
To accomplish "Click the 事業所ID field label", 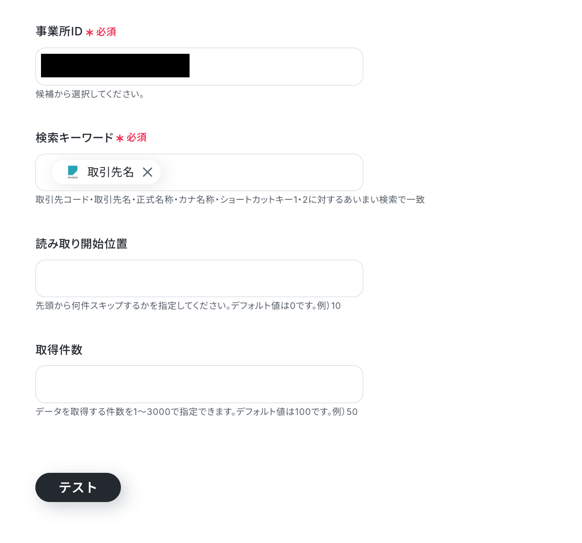I will coord(59,32).
